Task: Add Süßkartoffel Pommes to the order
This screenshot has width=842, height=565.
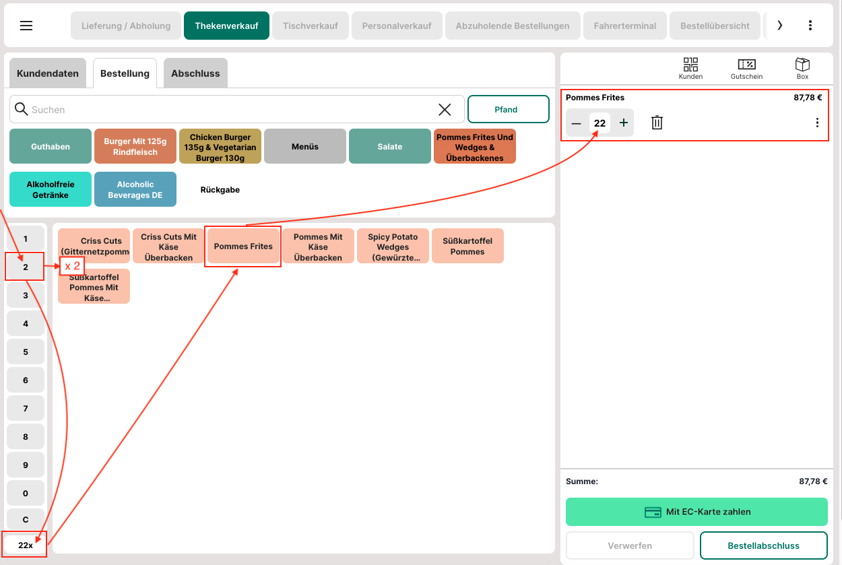Action: [467, 246]
